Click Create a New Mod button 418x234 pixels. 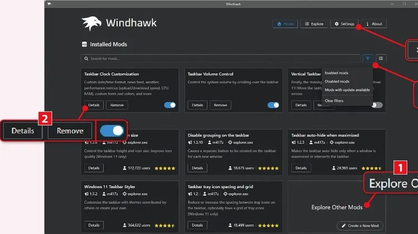[360, 225]
